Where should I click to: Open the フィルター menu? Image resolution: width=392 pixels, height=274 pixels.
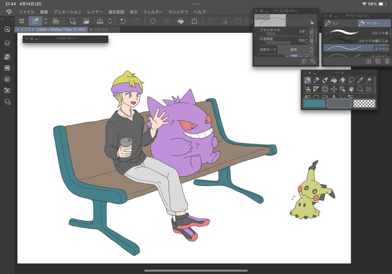[153, 11]
